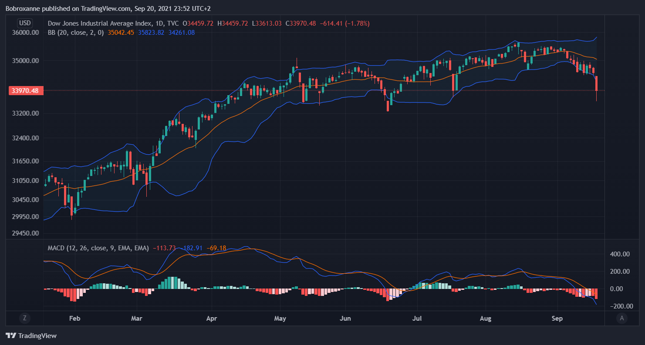This screenshot has width=645, height=345.
Task: Click the Jun label on the time axis
Action: click(345, 318)
